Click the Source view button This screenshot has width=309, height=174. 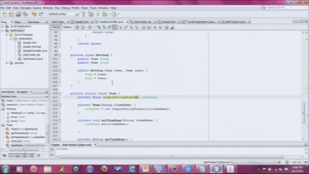[x=56, y=27]
